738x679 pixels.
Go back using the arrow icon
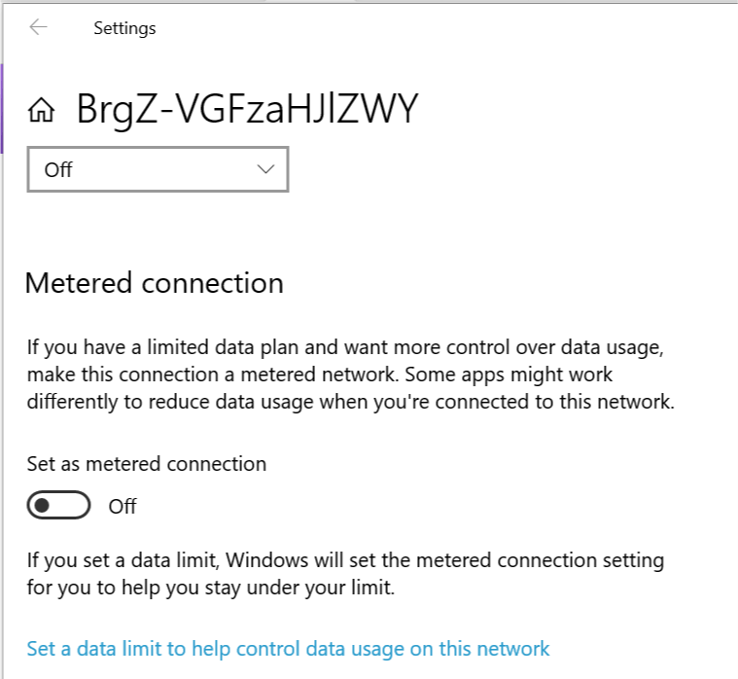(x=38, y=27)
